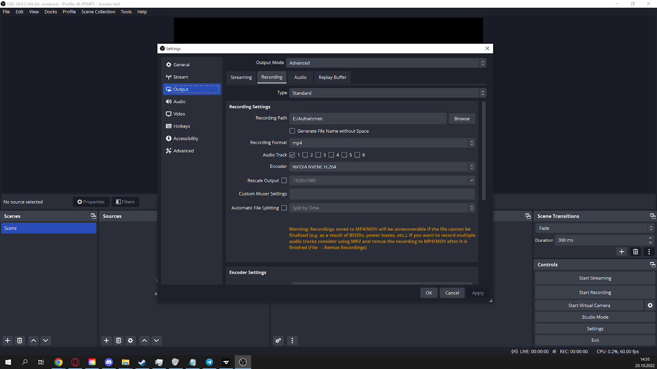657x369 pixels.
Task: Open the recording Type dropdown
Action: [x=388, y=93]
